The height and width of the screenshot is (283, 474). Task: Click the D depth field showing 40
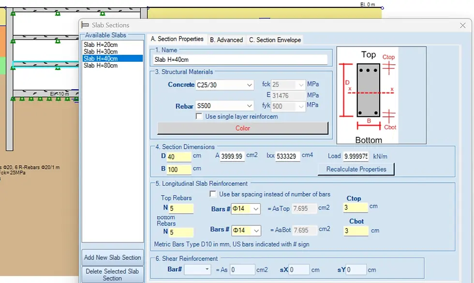pos(179,157)
